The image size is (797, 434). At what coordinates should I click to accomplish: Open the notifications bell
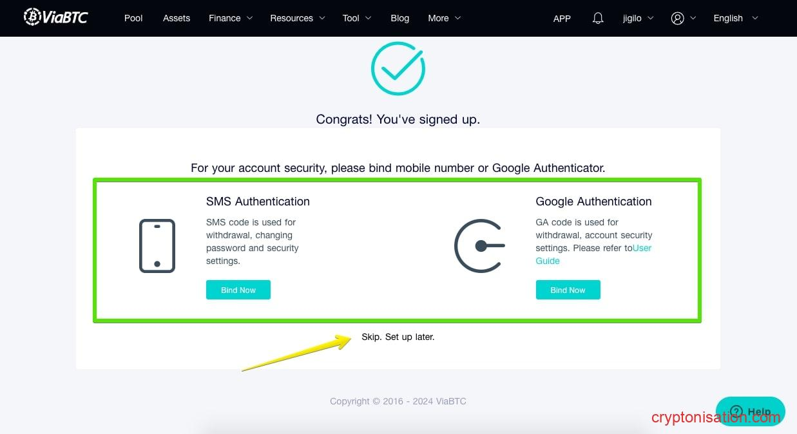pyautogui.click(x=598, y=18)
